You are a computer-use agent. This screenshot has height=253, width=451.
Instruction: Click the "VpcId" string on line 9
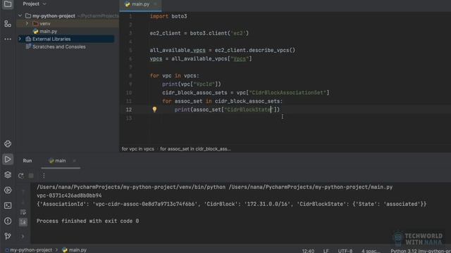(x=204, y=84)
